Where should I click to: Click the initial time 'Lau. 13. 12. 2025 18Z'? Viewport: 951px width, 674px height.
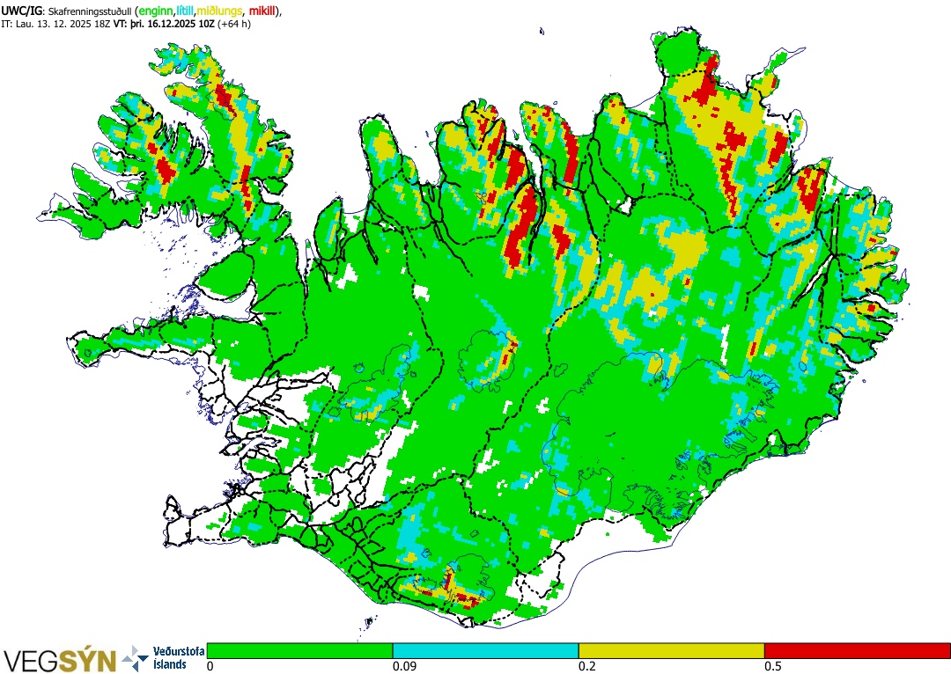point(63,25)
